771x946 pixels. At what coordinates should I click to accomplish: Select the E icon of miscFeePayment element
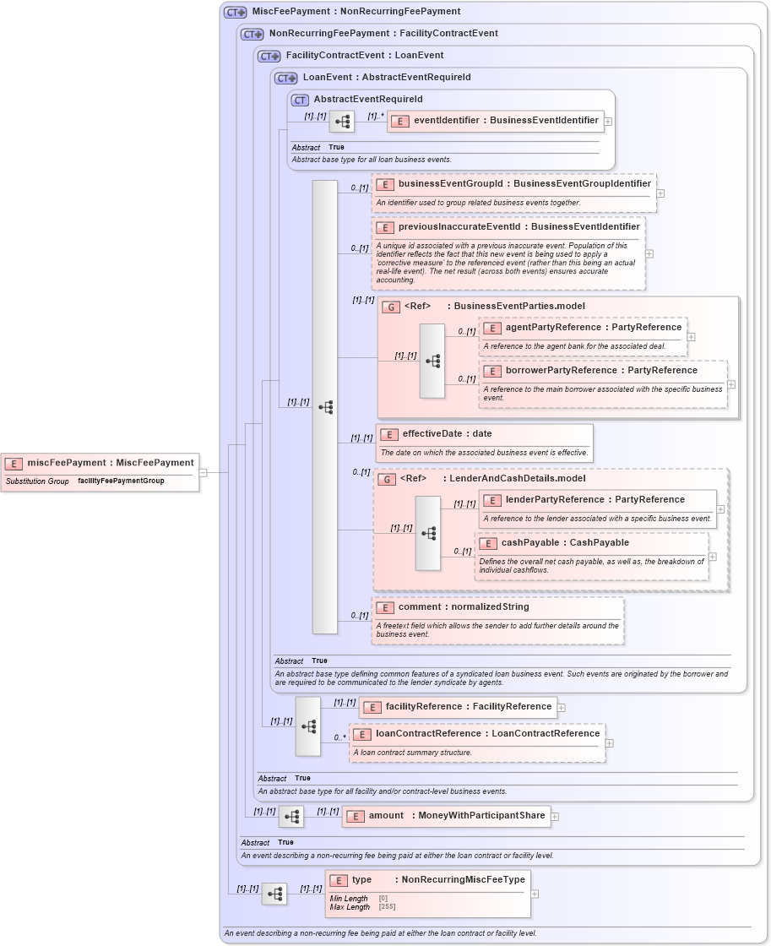click(13, 463)
